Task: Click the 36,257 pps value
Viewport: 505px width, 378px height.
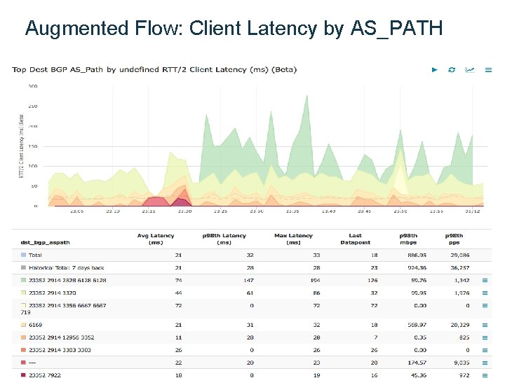Action: 460,267
